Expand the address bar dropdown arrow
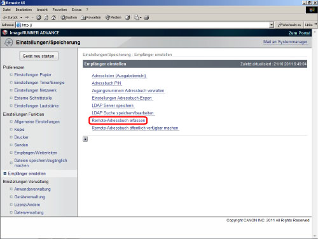318x239 pixels. click(272, 25)
